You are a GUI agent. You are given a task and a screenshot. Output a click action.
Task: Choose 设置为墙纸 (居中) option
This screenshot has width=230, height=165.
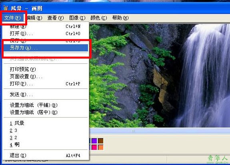click(46, 112)
